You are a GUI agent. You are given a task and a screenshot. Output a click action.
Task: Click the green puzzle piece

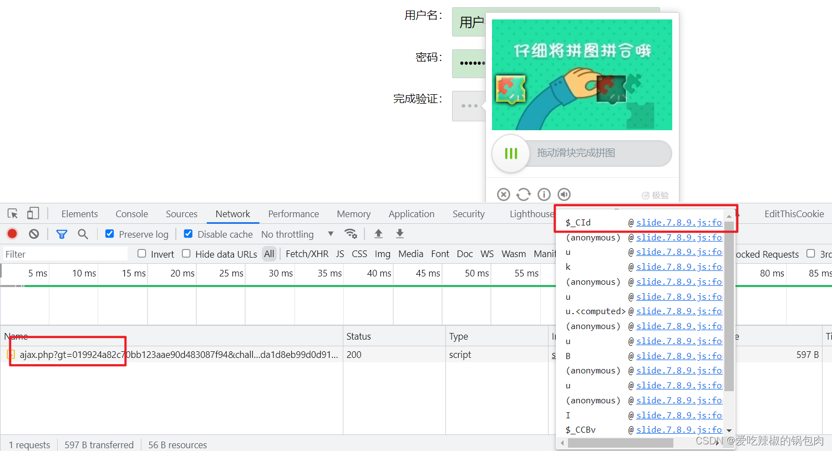pyautogui.click(x=511, y=90)
